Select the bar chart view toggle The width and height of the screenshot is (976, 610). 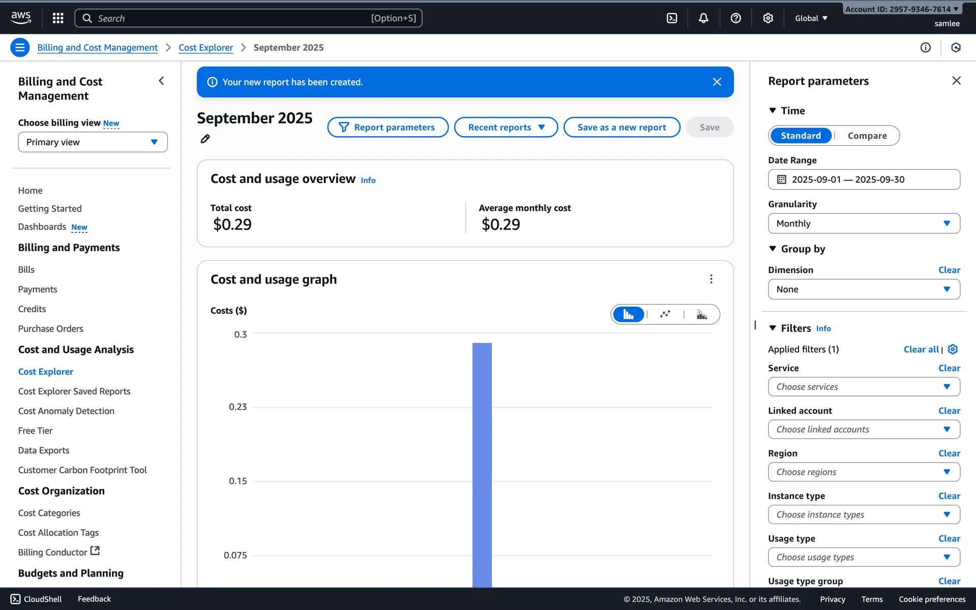point(628,314)
